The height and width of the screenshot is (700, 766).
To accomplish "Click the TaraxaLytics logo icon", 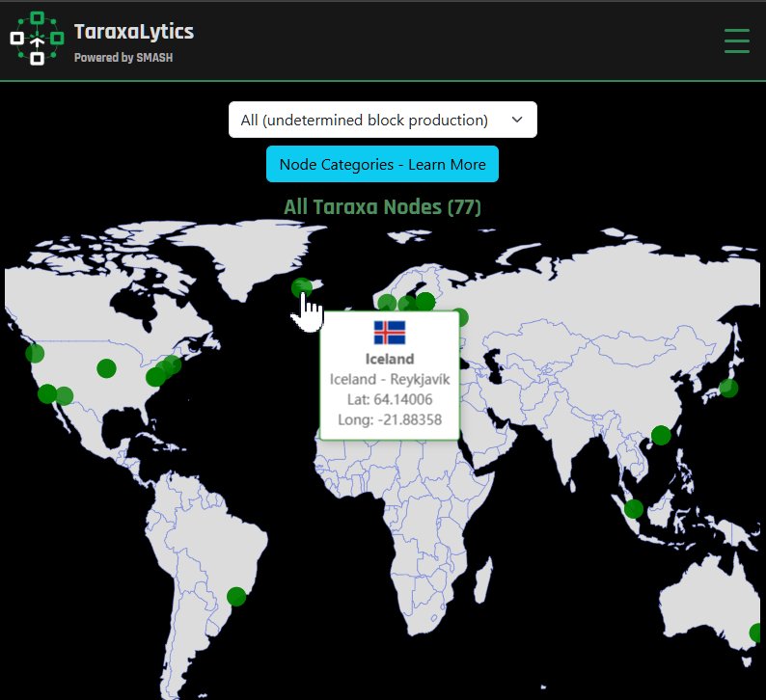I will click(x=37, y=38).
